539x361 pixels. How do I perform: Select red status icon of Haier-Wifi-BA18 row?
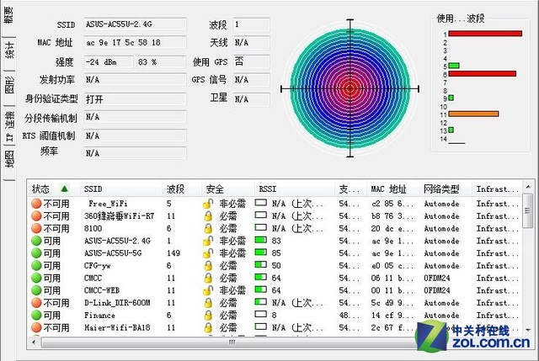tap(36, 327)
